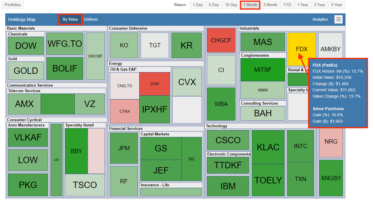Click the PKG holding tile
The image size is (375, 202).
(x=28, y=185)
